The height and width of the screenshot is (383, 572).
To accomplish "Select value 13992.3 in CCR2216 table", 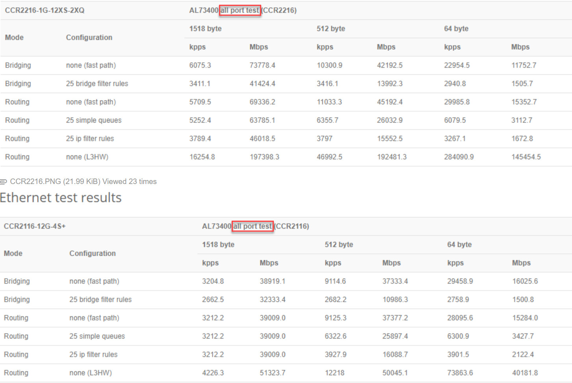I will [x=390, y=84].
